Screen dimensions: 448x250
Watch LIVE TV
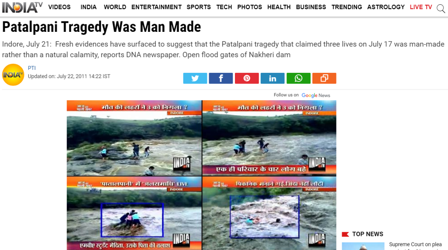coord(421,7)
